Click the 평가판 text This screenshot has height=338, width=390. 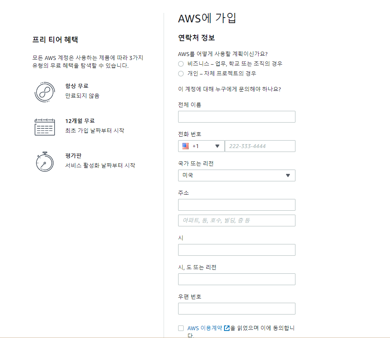(x=73, y=156)
